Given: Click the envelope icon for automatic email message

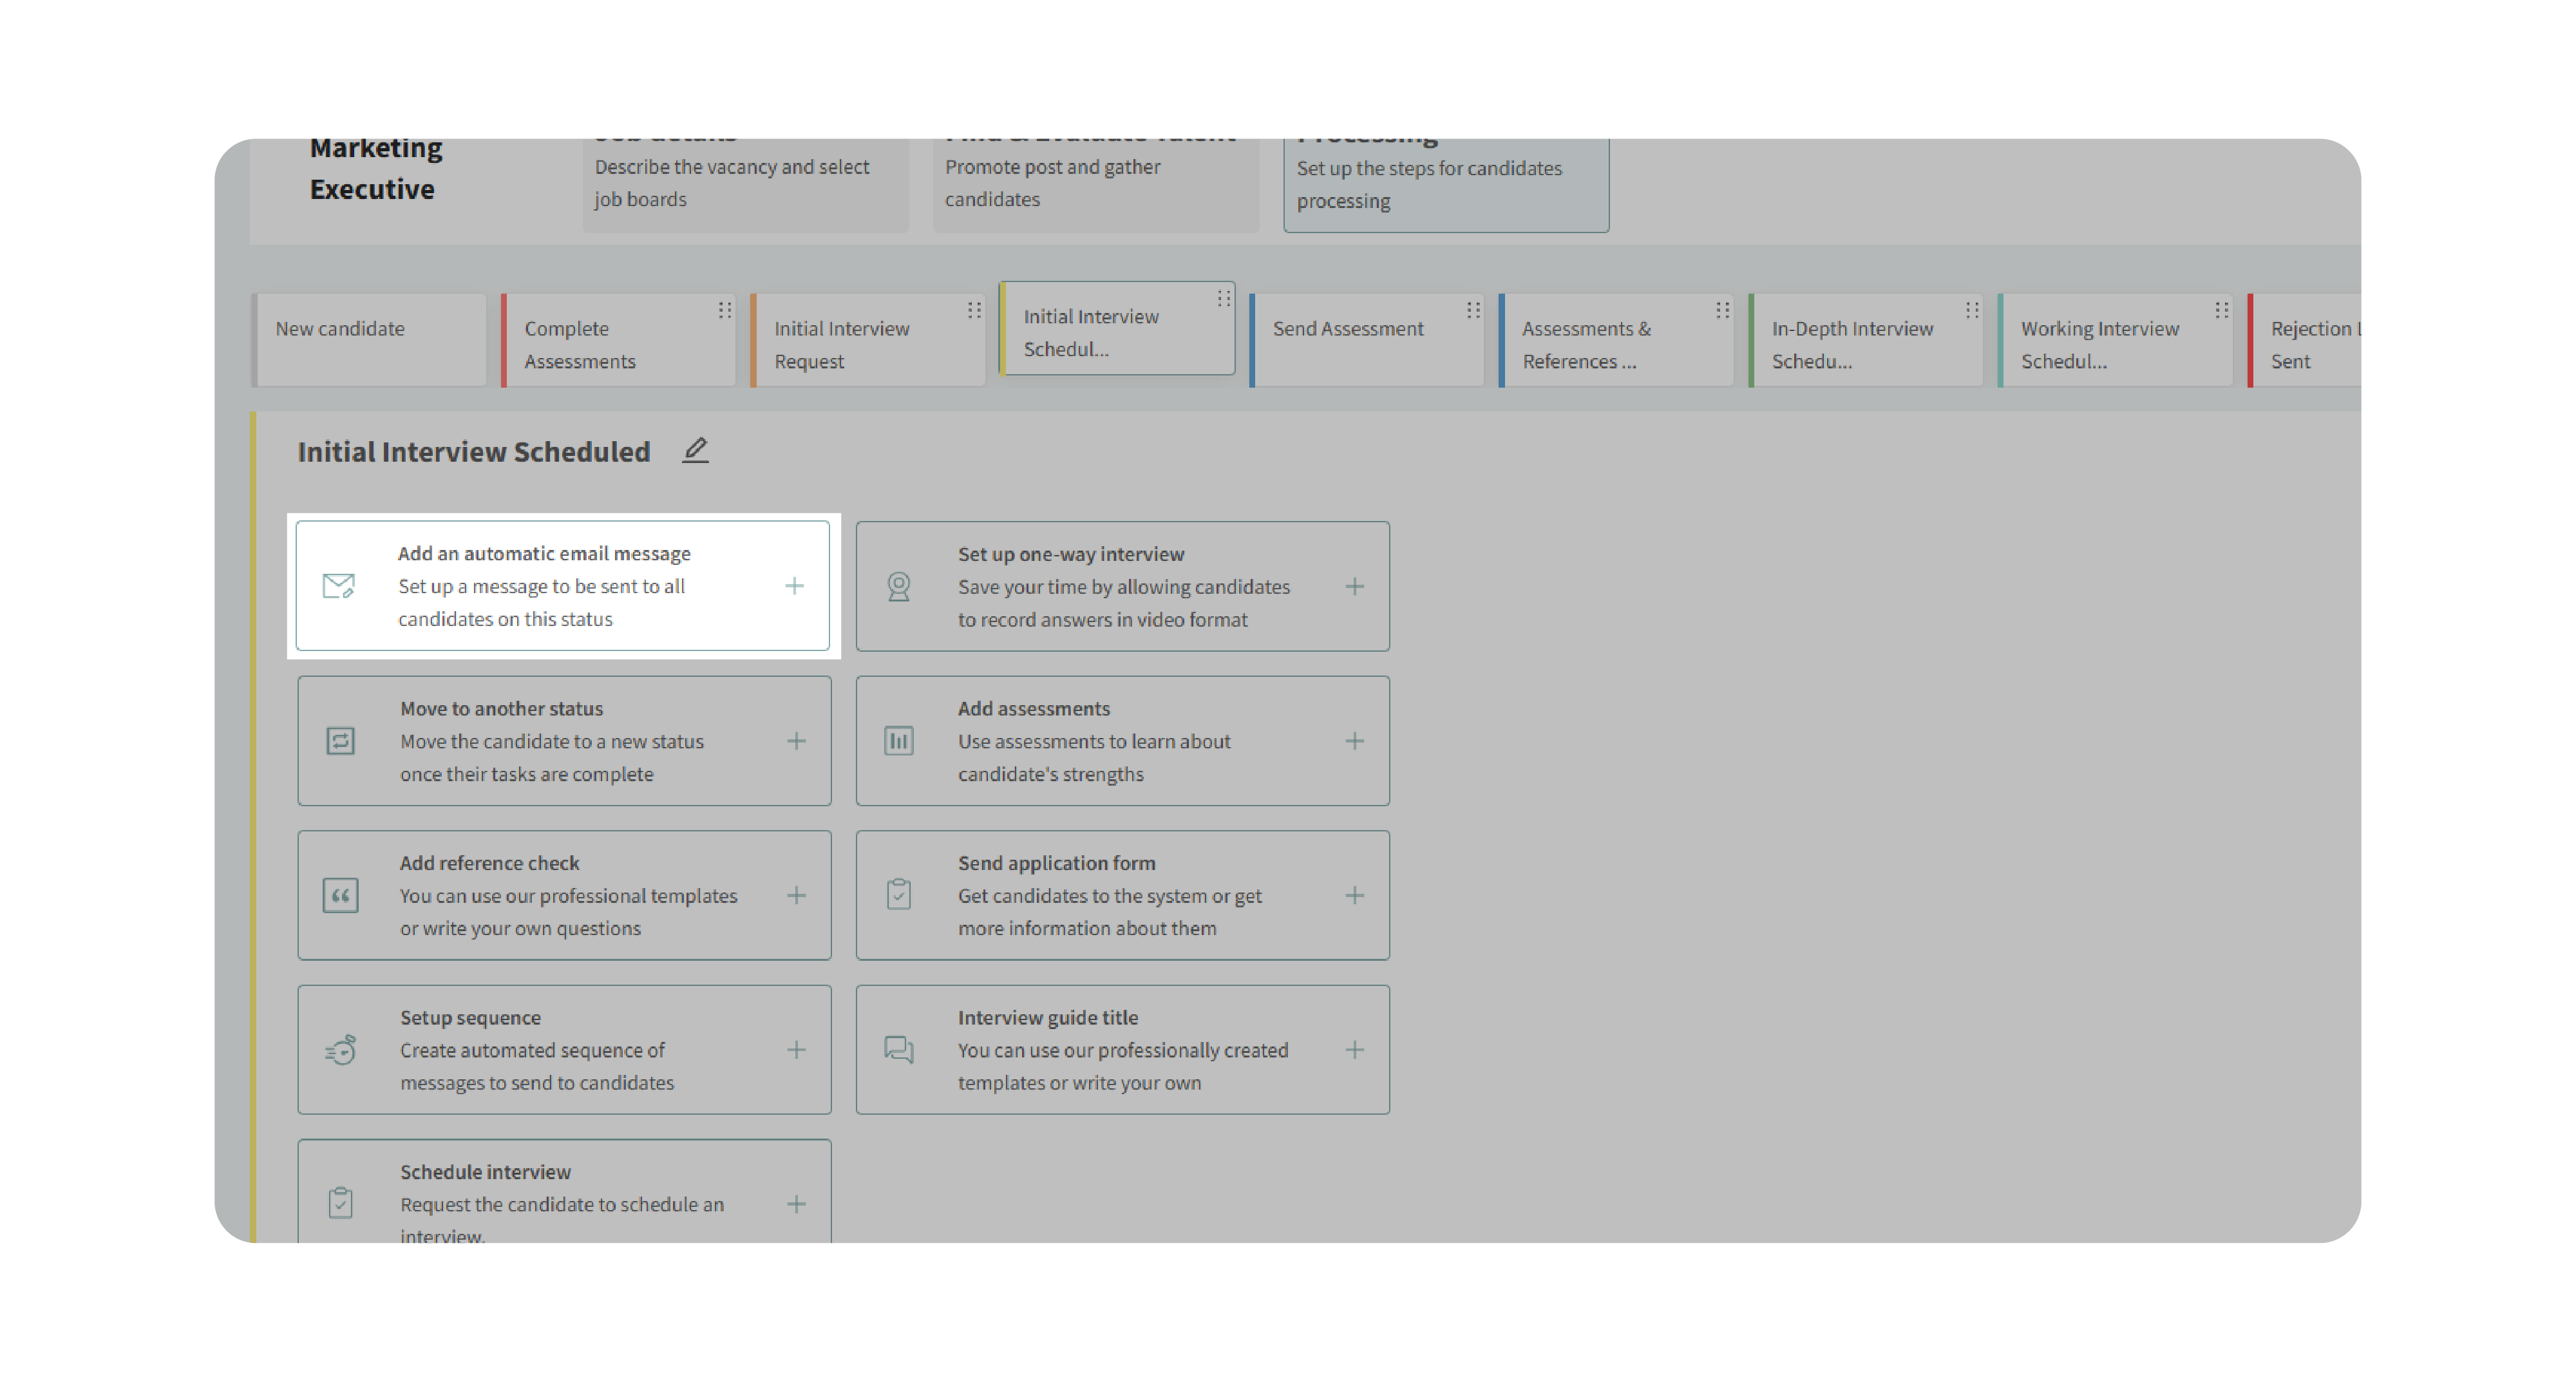Looking at the screenshot, I should tap(339, 586).
